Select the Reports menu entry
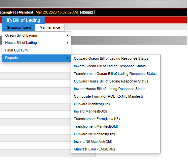 pyautogui.click(x=36, y=58)
